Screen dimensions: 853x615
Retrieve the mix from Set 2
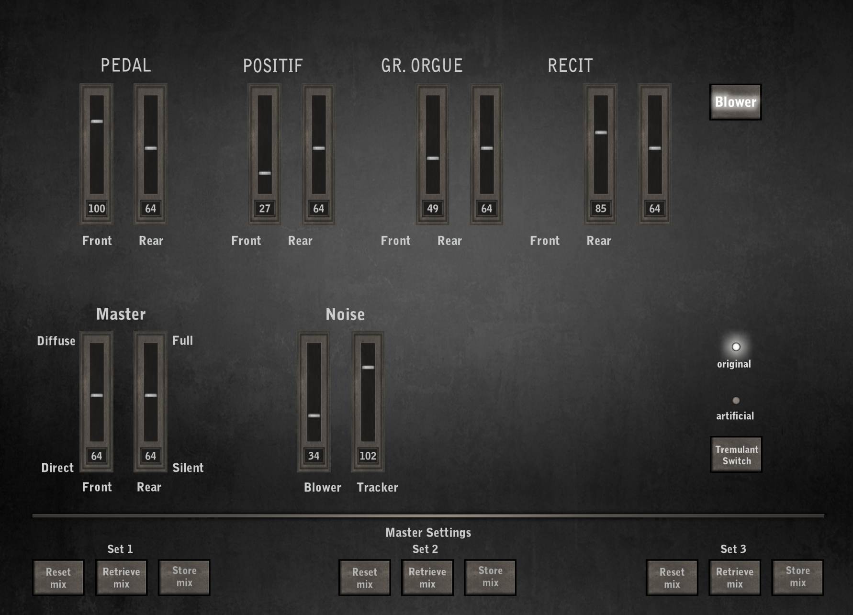(x=427, y=578)
